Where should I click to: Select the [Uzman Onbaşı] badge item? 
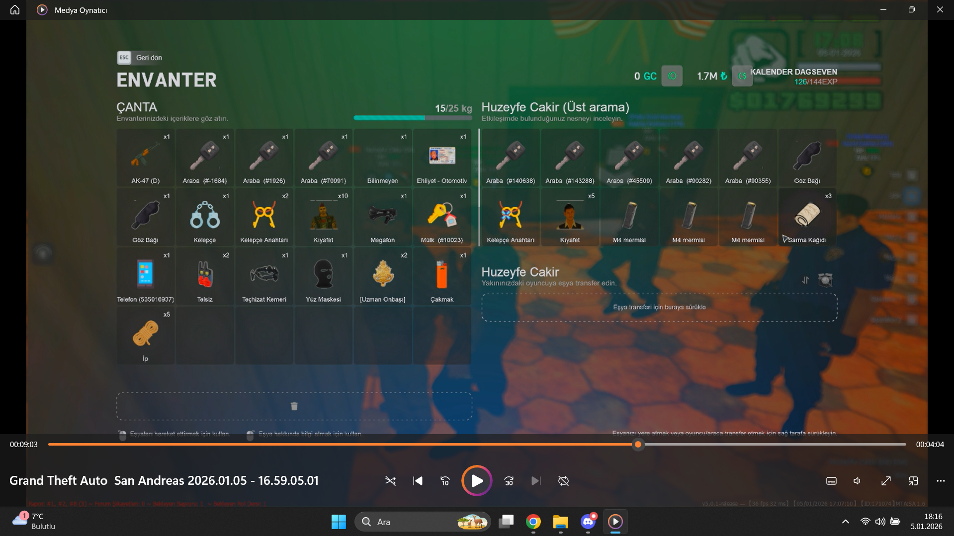tap(382, 276)
